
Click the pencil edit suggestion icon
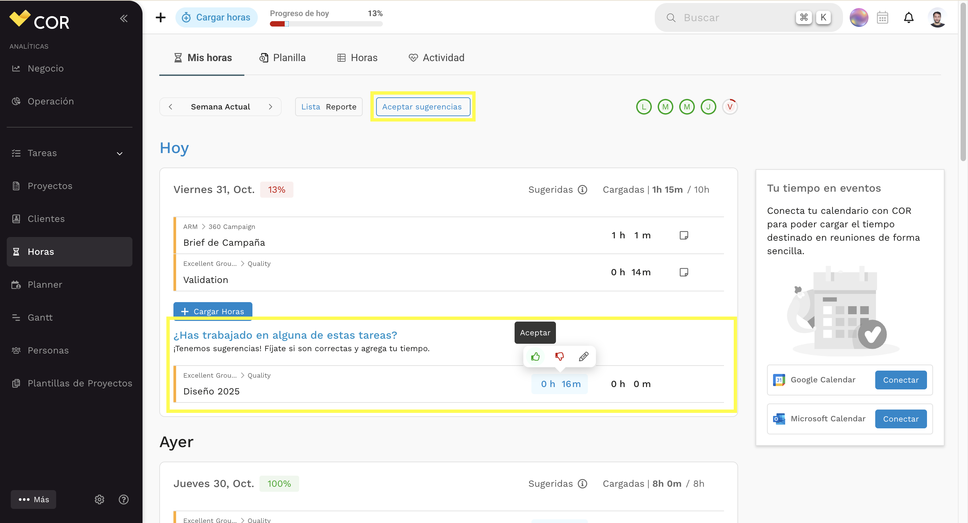tap(583, 356)
